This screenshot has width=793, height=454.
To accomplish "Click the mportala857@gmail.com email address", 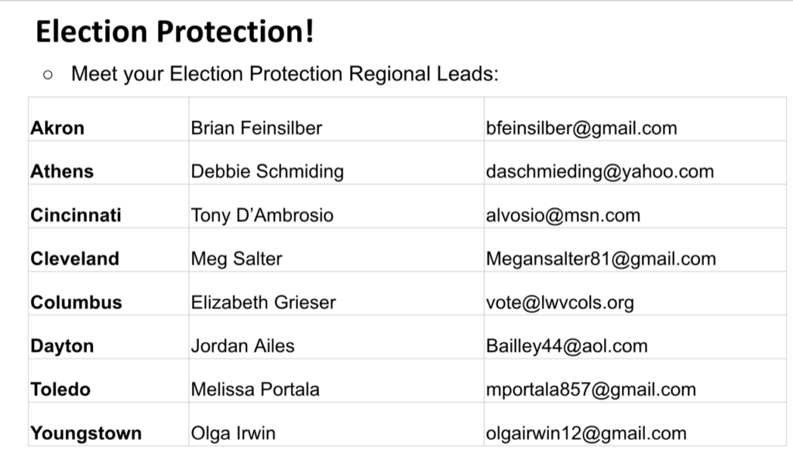I will click(x=591, y=389).
